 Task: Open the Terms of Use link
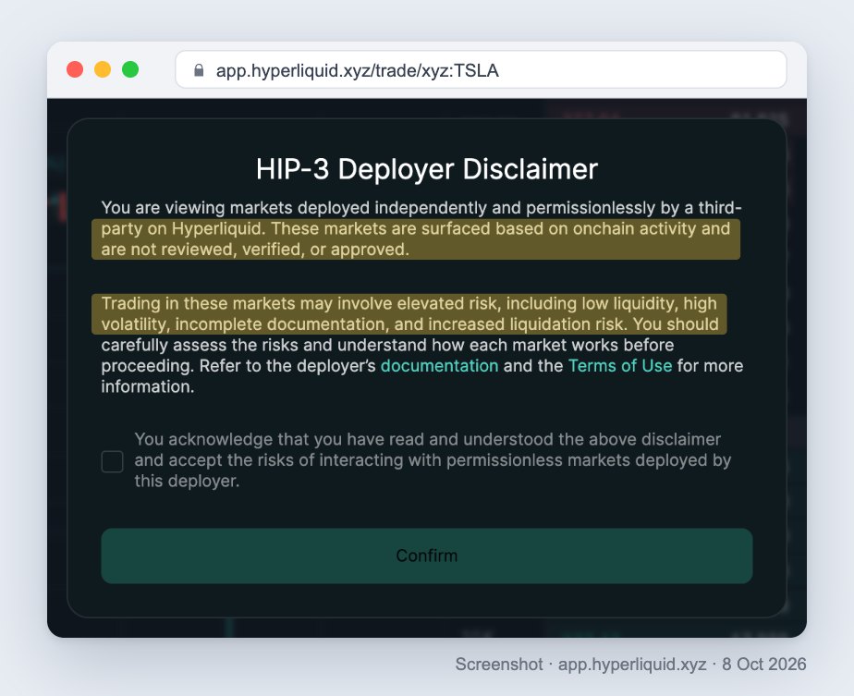point(620,365)
